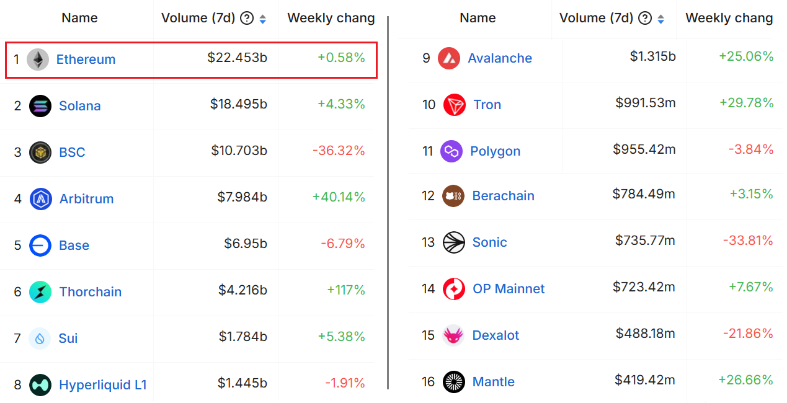787x403 pixels.
Task: Open the Hyperliquid L1 link
Action: [103, 384]
